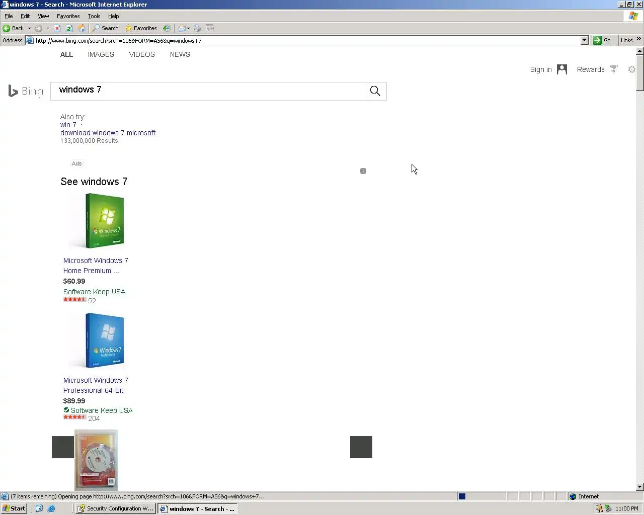The height and width of the screenshot is (515, 644).
Task: Click the Sign in person avatar icon
Action: point(562,69)
